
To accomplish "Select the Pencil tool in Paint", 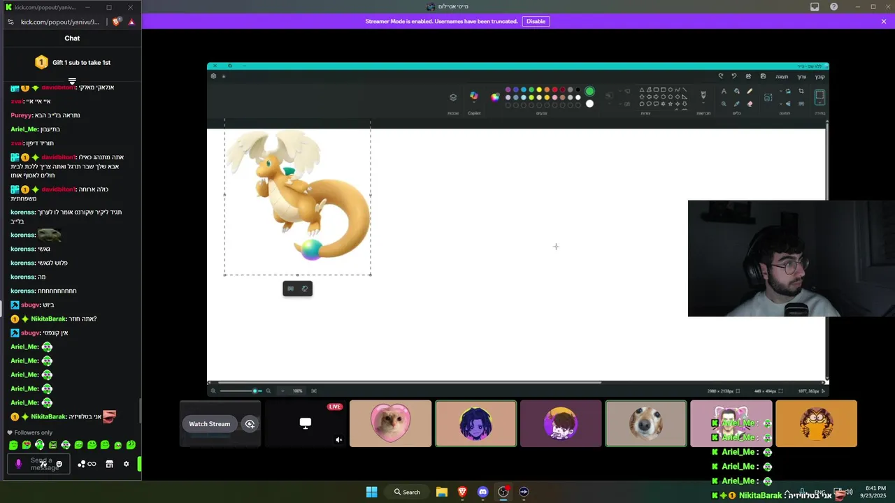I will pos(750,91).
